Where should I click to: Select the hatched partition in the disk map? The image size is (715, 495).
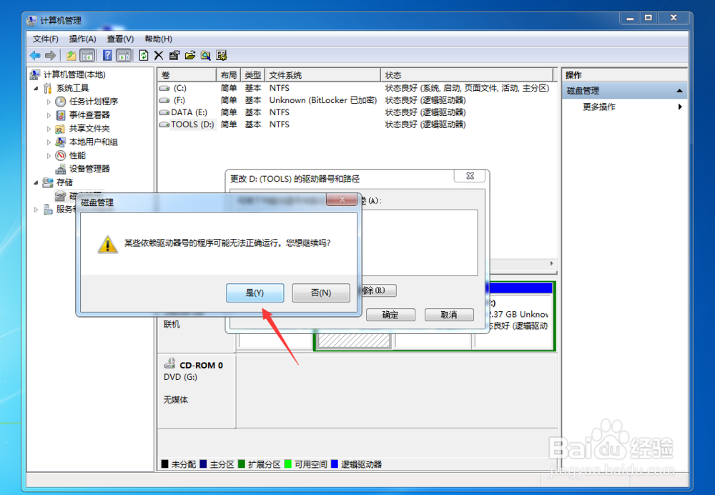pos(354,340)
